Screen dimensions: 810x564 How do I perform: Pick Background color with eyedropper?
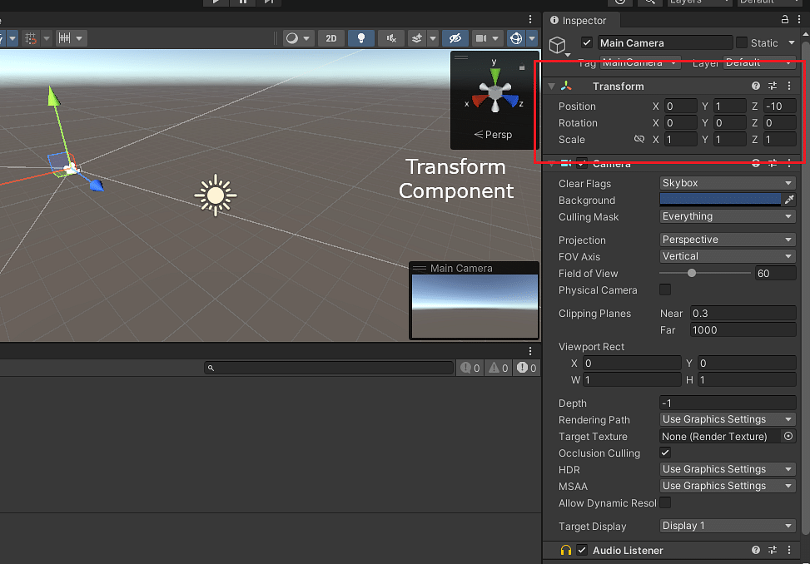click(789, 200)
